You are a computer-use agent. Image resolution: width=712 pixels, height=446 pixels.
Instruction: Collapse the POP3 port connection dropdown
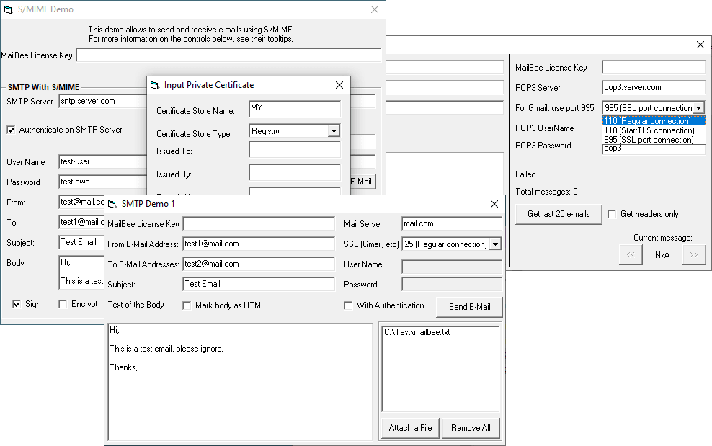(698, 108)
